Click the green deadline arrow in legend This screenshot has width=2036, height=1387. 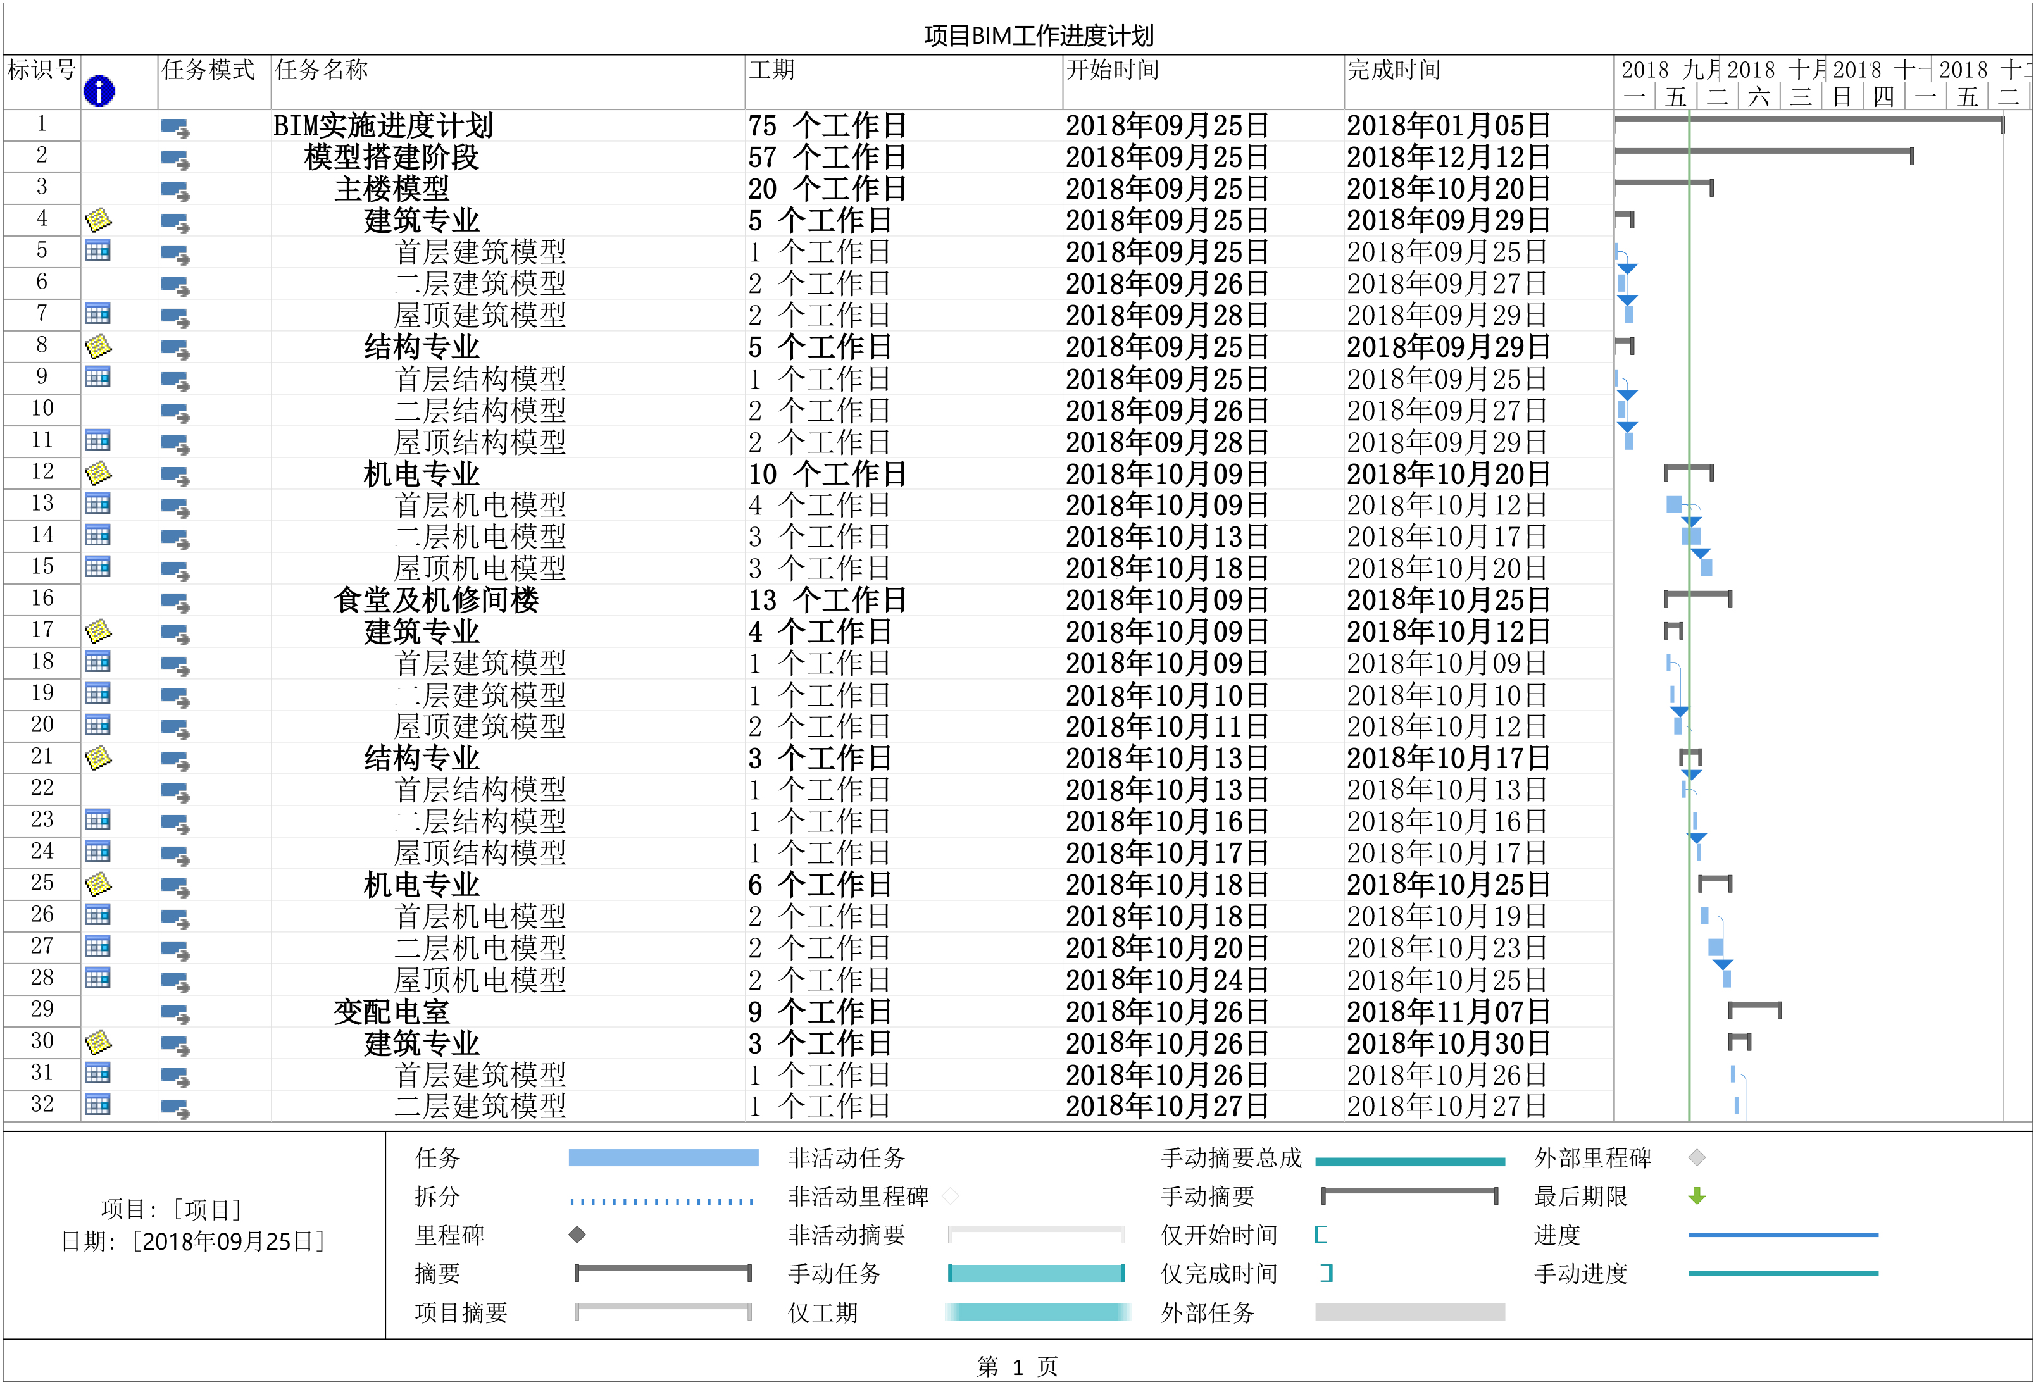tap(1697, 1196)
